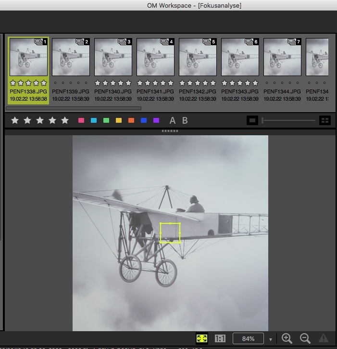Click the B marker button
Screen dimensions: 337x349
[185, 121]
